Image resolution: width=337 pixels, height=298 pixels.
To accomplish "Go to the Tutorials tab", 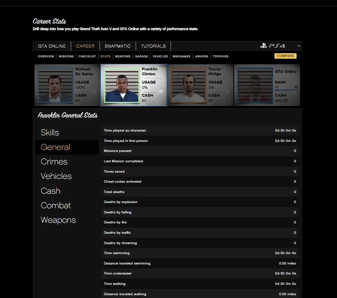I will 153,46.
